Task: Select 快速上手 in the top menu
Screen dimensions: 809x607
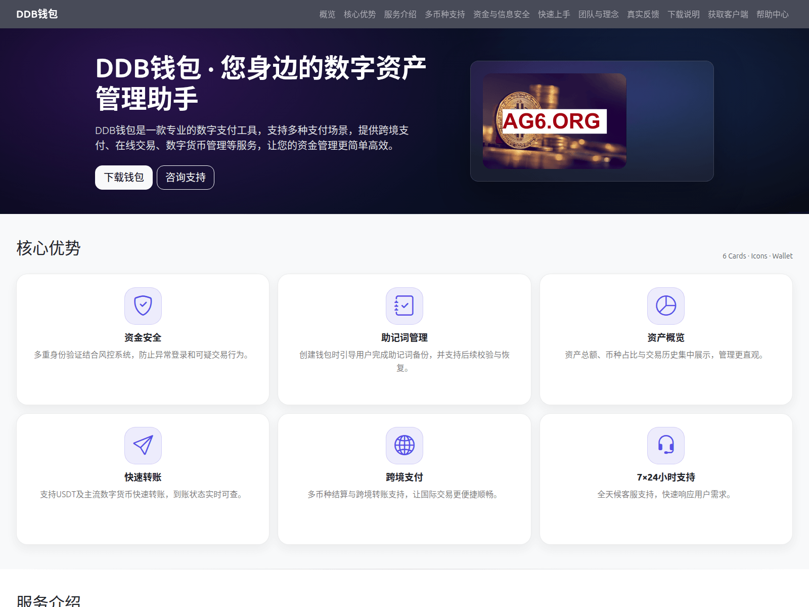Action: (554, 14)
